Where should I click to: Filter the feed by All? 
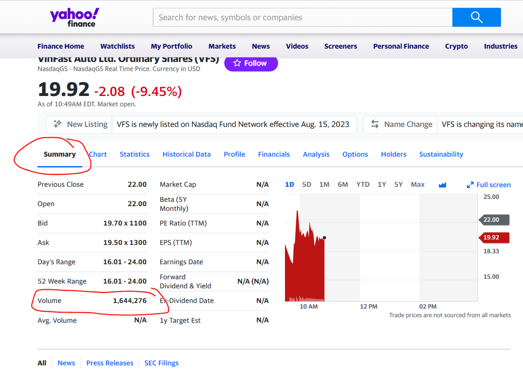pyautogui.click(x=42, y=363)
